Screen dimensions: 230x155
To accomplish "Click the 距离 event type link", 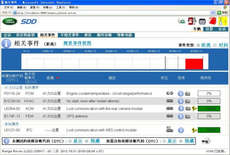I will 206,45.
